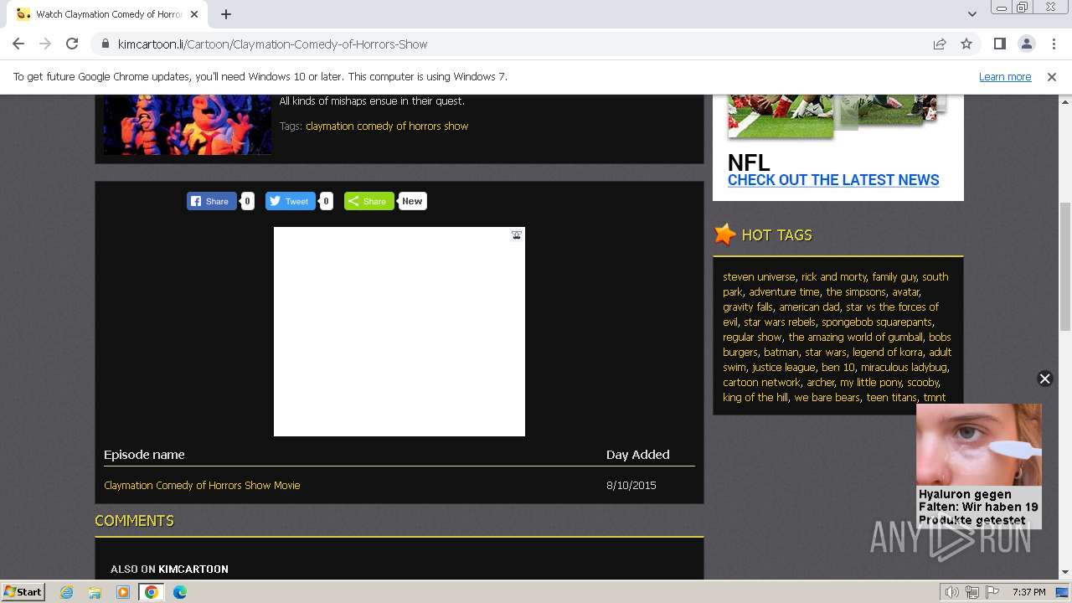
Task: Open Learn more link
Action: pyautogui.click(x=1005, y=76)
